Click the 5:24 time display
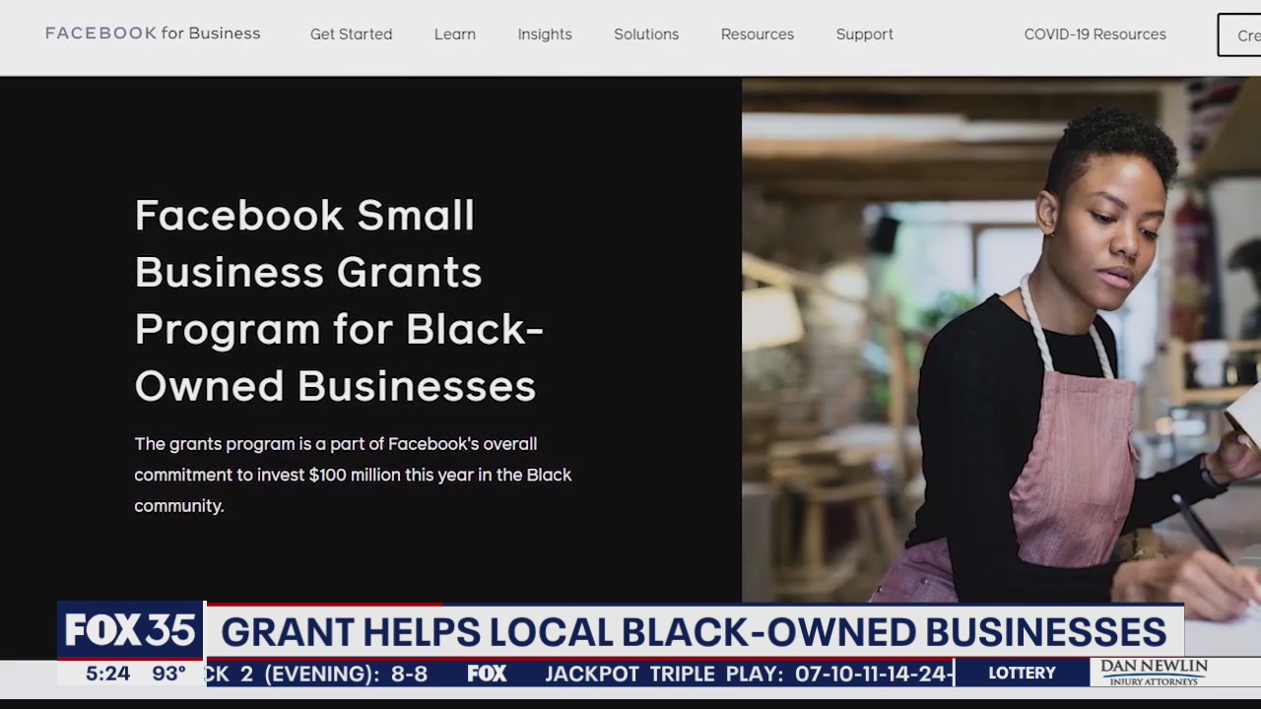Screen dimensions: 1261x709 [x=108, y=674]
